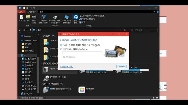Click the 次へ(N) button

coord(121,66)
